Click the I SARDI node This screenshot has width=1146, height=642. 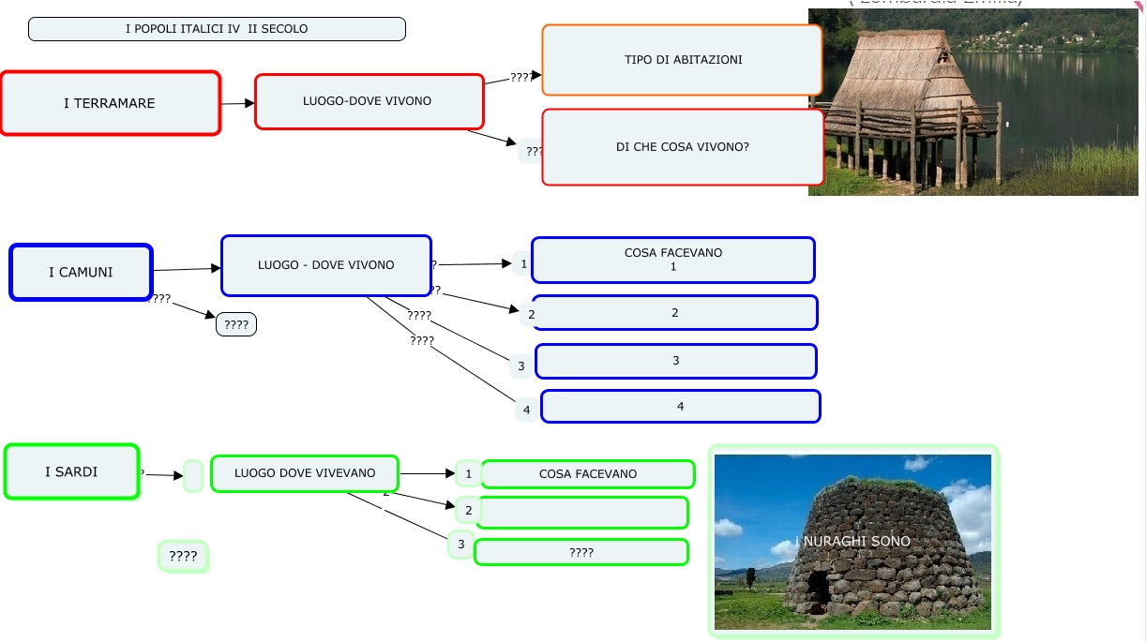71,471
